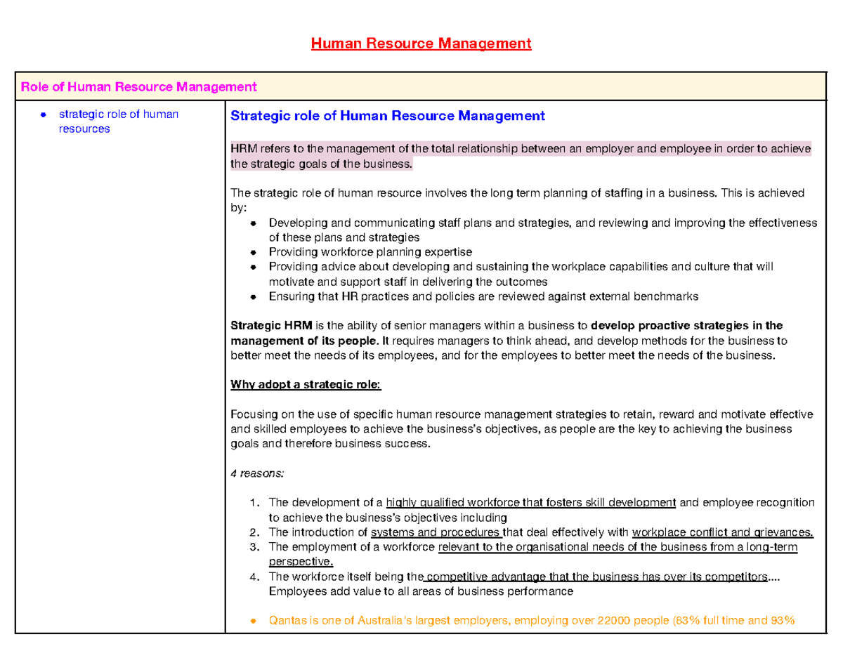Click underlined 'systems and procedures' phrase
The image size is (843, 651).
coord(437,532)
